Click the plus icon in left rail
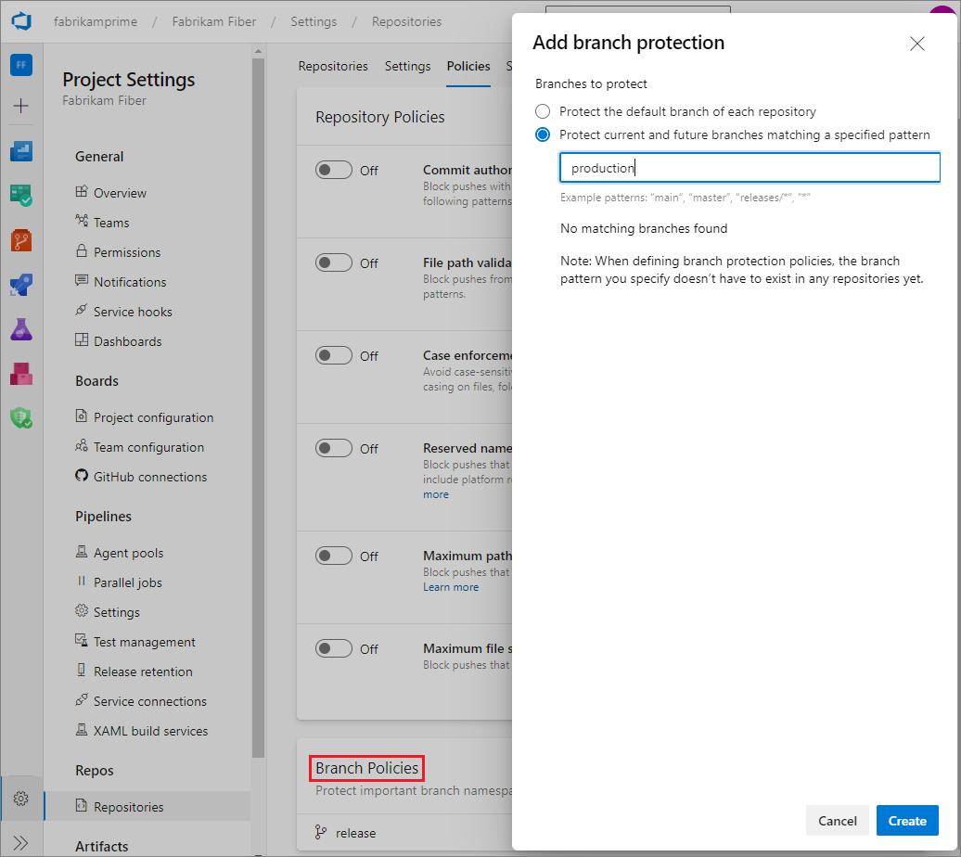Screen dimensions: 961x857 [x=21, y=106]
